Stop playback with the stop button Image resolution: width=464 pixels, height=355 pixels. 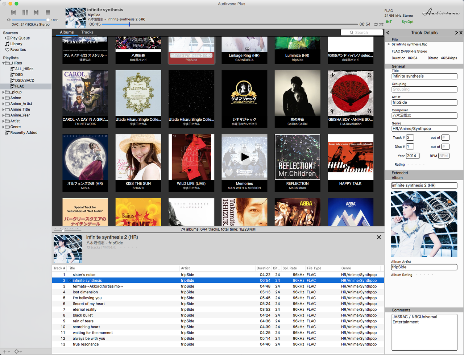(48, 12)
